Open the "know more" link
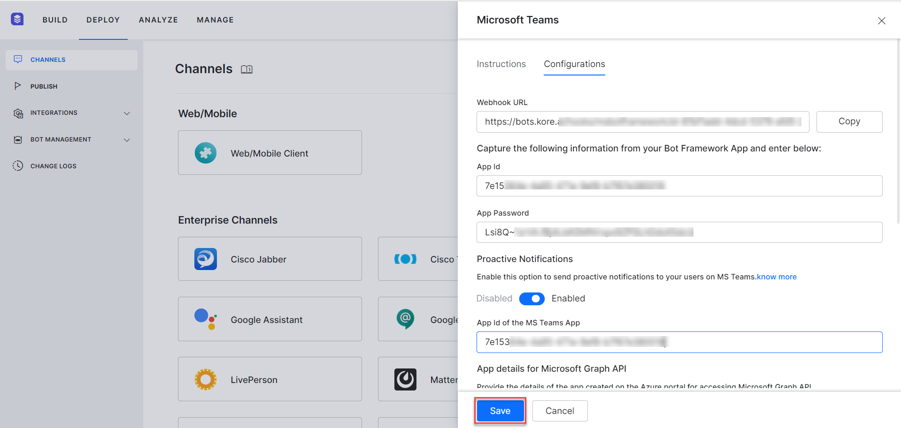The height and width of the screenshot is (428, 901). tap(776, 277)
